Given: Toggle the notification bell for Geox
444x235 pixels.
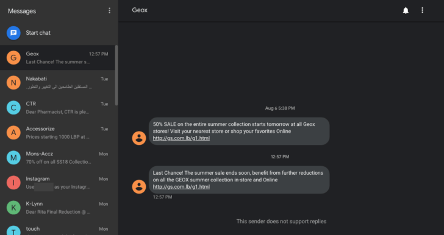Looking at the screenshot, I should [x=406, y=10].
